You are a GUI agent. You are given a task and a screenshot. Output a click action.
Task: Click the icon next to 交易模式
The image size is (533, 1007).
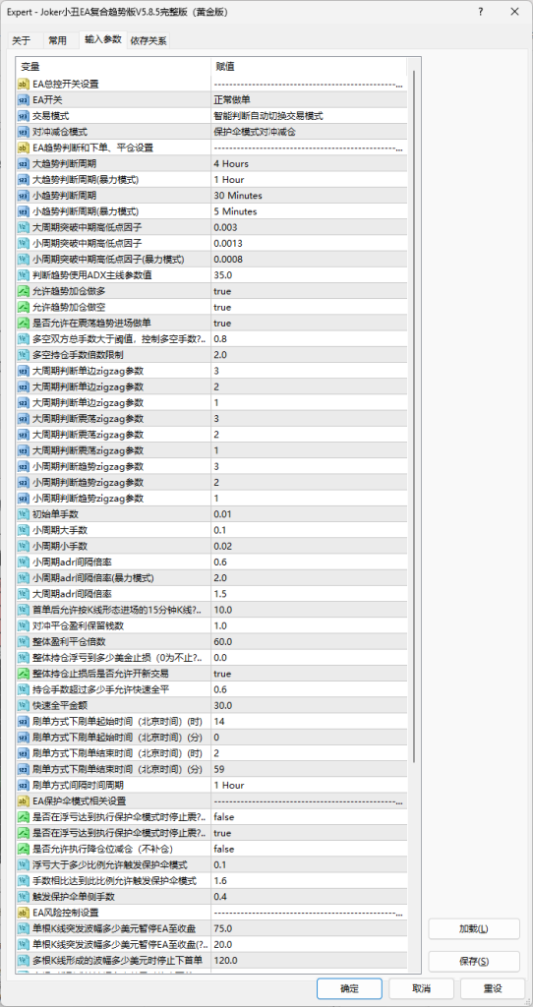click(24, 116)
